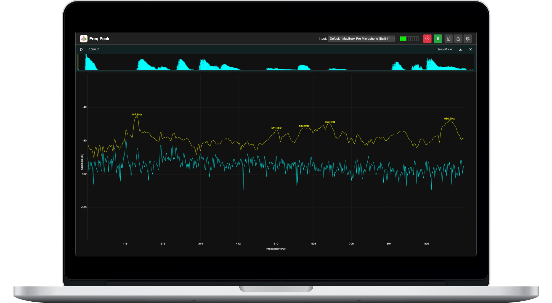Viewport: 552px width, 303px height.
Task: Open the settings gear
Action: (x=468, y=39)
